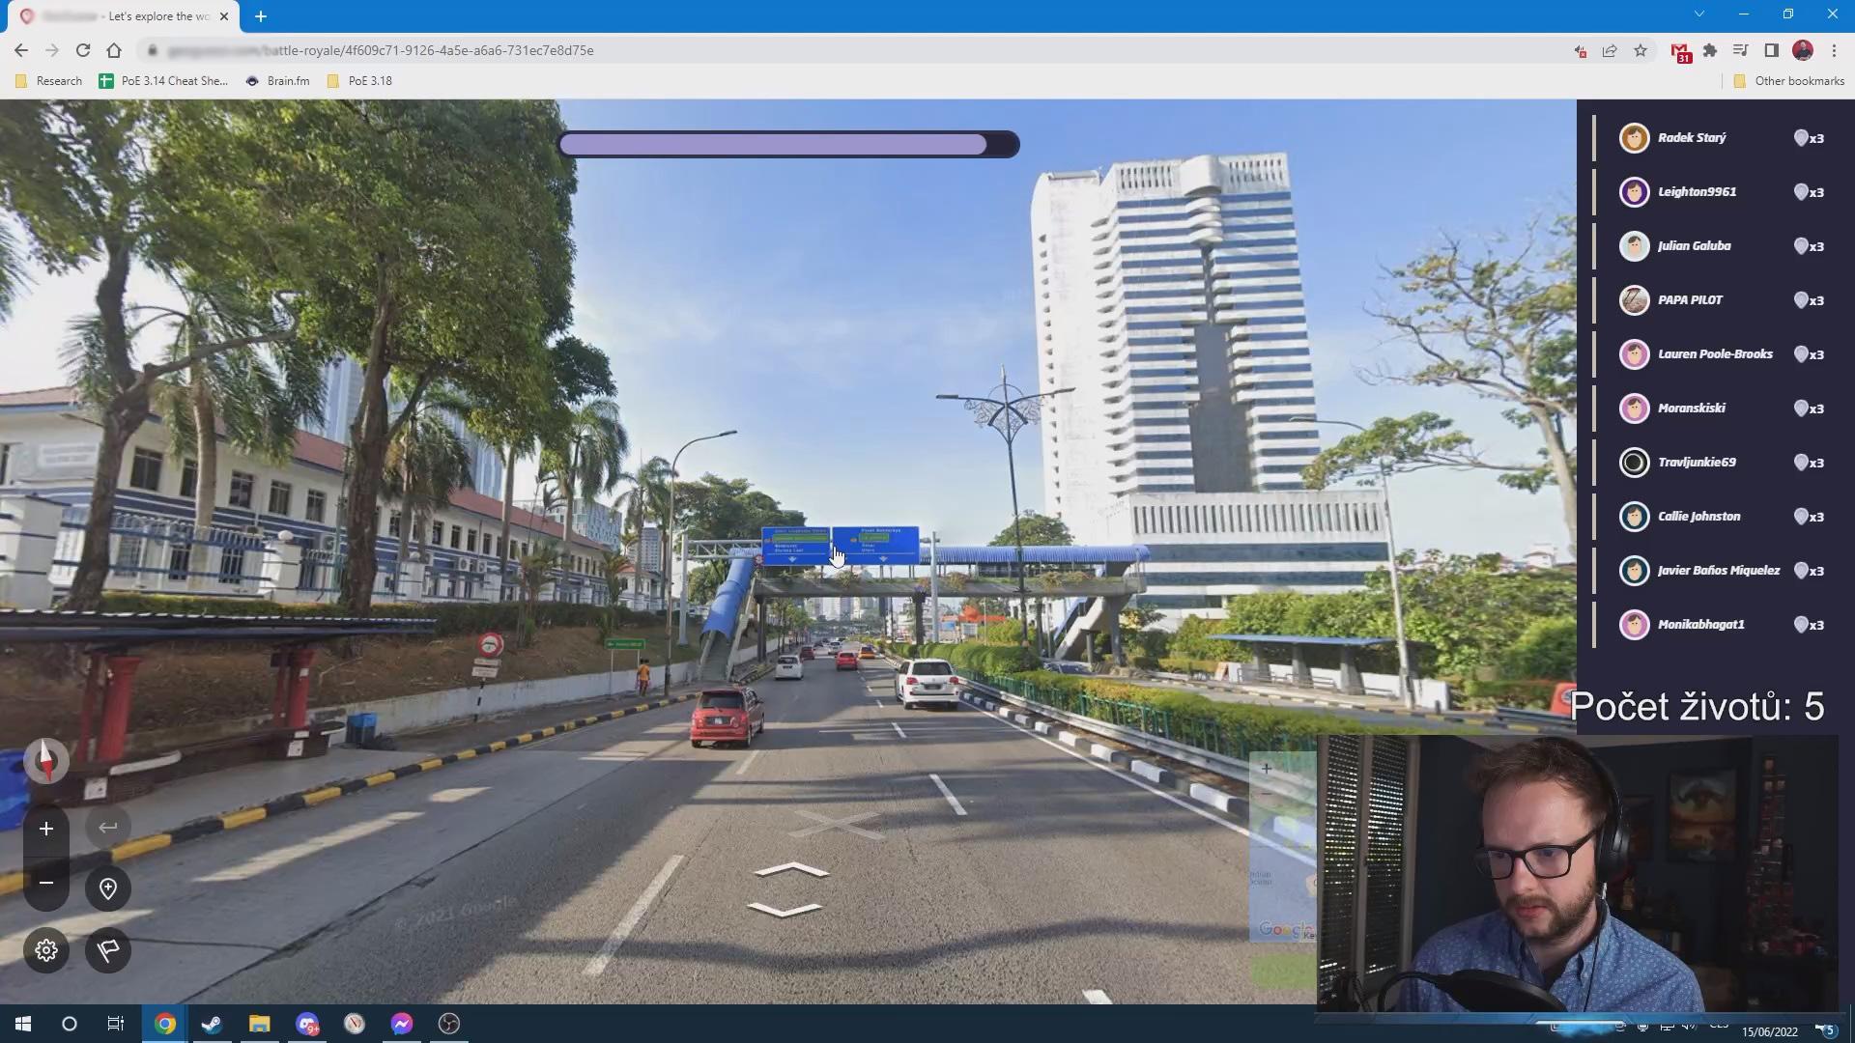Viewport: 1855px width, 1043px height.
Task: Open Brain.fm bookmark link
Action: (277, 81)
